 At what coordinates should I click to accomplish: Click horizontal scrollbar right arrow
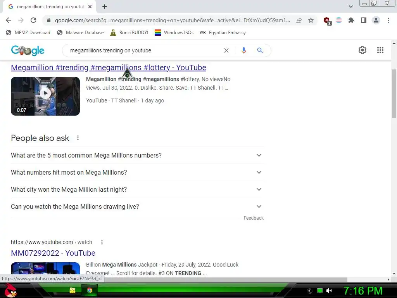point(388,279)
